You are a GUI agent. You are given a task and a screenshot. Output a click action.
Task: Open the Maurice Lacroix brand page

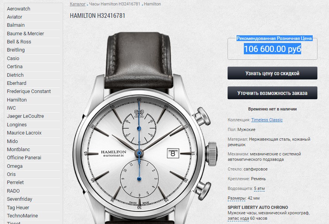24,133
